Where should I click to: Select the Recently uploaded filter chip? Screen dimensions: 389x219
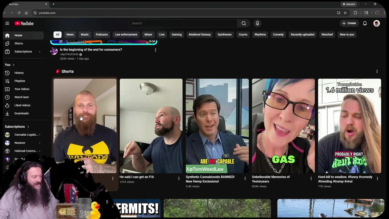coord(302,35)
